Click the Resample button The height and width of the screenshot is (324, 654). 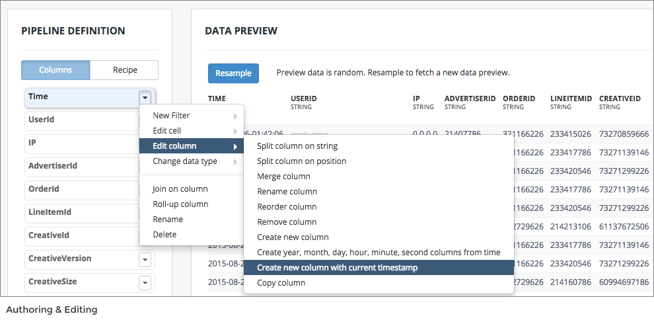coord(233,73)
